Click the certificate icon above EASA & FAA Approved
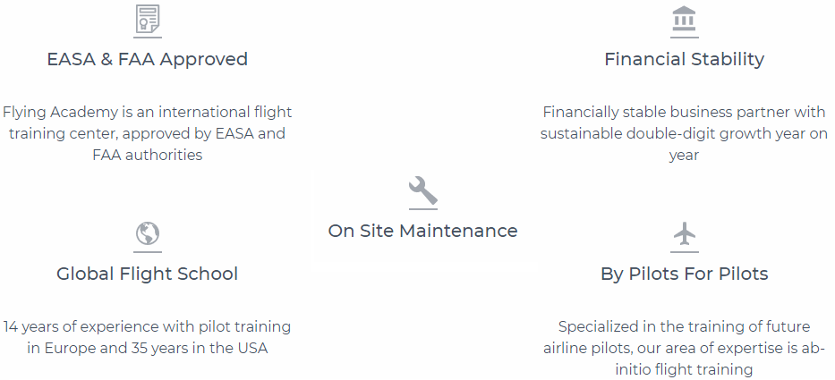 click(147, 19)
